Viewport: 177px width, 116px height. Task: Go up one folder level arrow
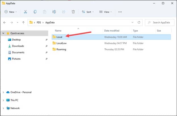(23, 22)
